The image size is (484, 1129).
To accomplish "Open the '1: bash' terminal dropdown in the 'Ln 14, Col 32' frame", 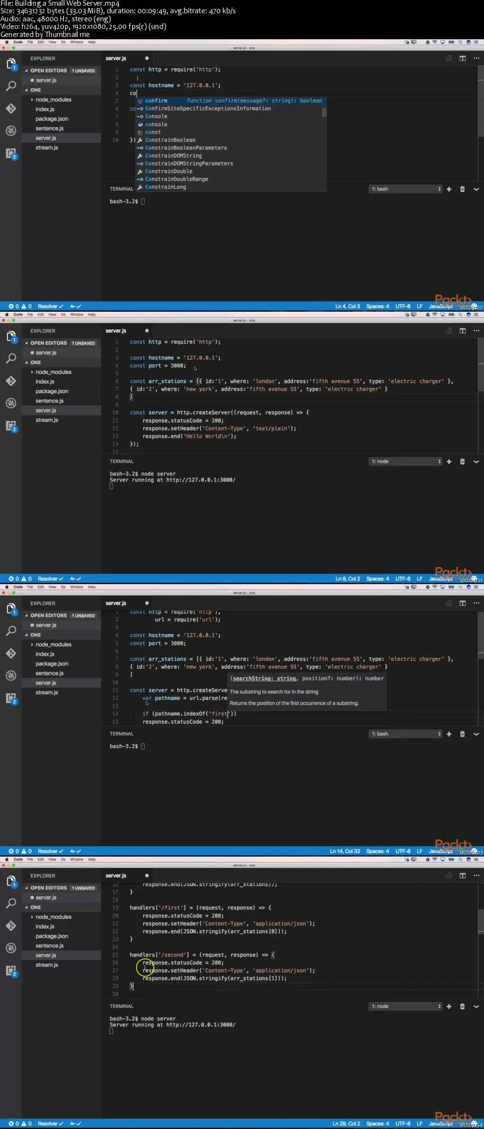I will 406,734.
